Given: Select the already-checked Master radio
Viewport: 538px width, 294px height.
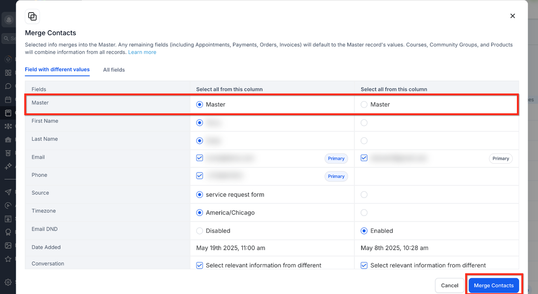Looking at the screenshot, I should (200, 105).
